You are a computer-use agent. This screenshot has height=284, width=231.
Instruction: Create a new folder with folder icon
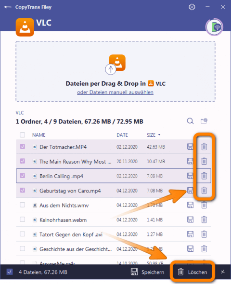204,121
